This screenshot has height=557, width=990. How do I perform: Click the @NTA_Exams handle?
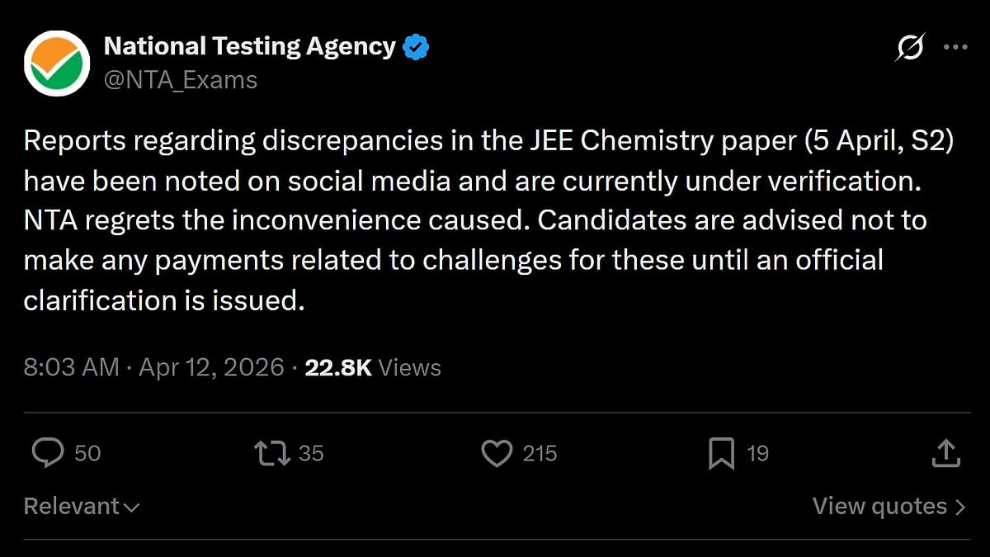pyautogui.click(x=181, y=80)
